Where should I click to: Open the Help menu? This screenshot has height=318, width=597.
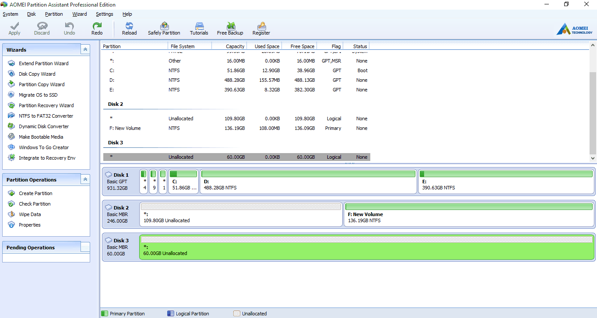pos(127,14)
